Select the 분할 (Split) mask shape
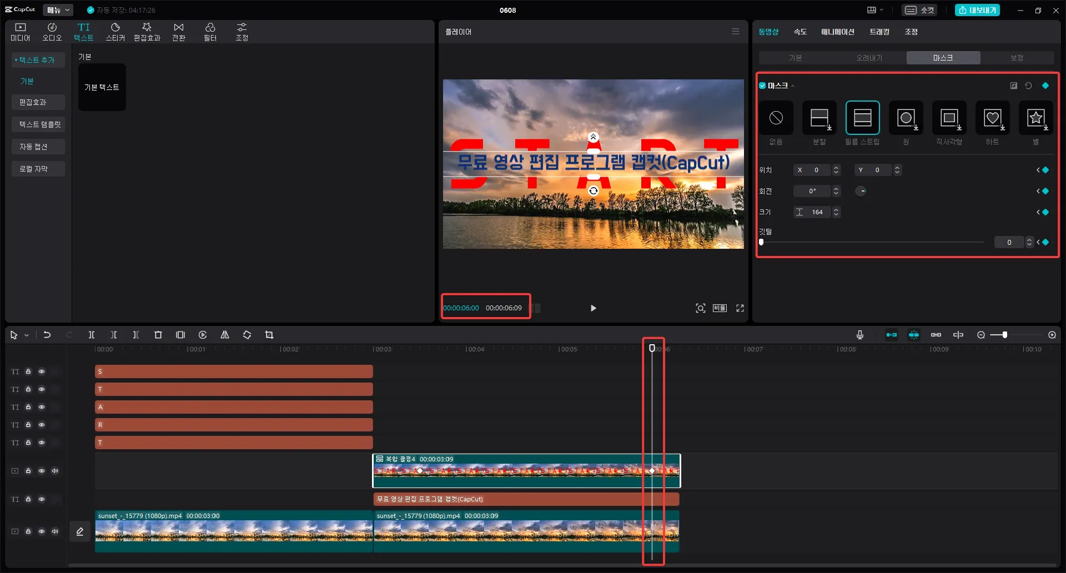This screenshot has height=573, width=1066. (x=819, y=118)
